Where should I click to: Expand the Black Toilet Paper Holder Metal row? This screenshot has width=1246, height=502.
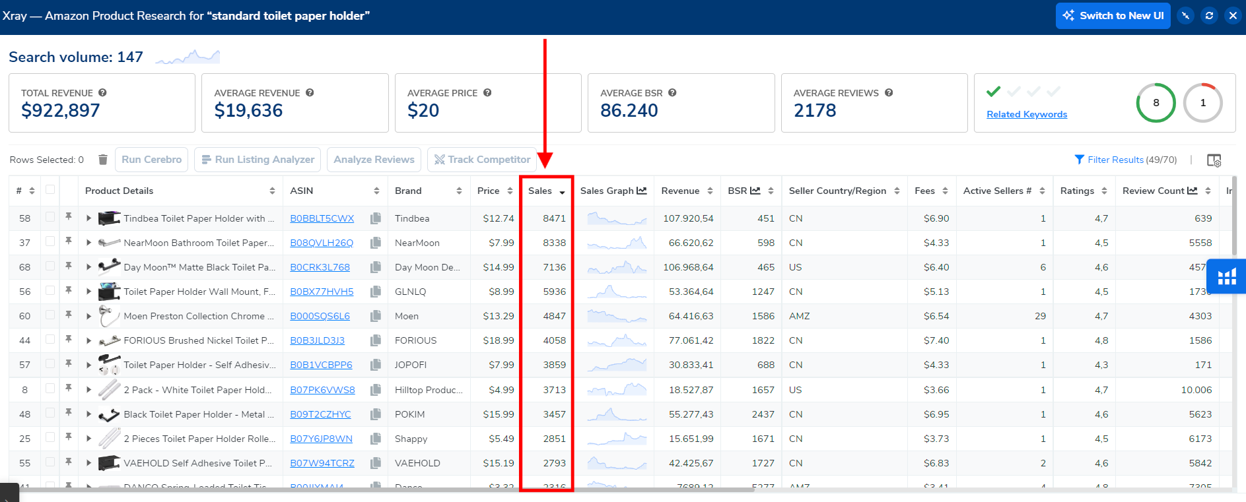(88, 414)
